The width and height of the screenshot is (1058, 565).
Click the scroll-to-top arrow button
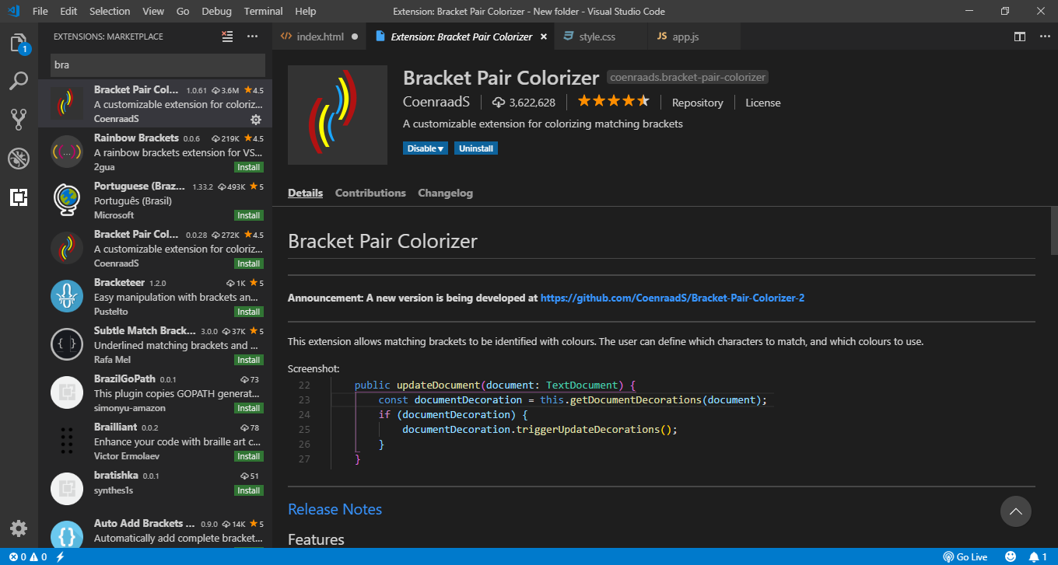pos(1015,511)
